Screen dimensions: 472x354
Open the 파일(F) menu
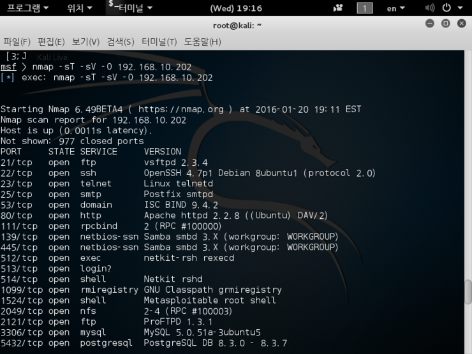[17, 41]
